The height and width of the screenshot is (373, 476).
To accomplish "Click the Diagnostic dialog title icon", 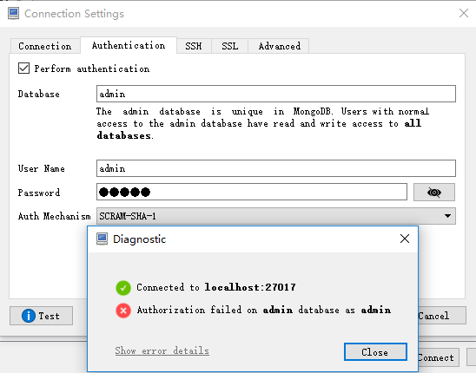I will pyautogui.click(x=102, y=239).
